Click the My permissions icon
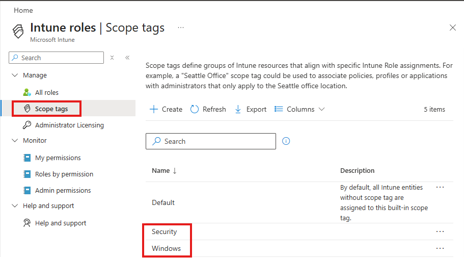Screen dimensions: 464x258 28,158
